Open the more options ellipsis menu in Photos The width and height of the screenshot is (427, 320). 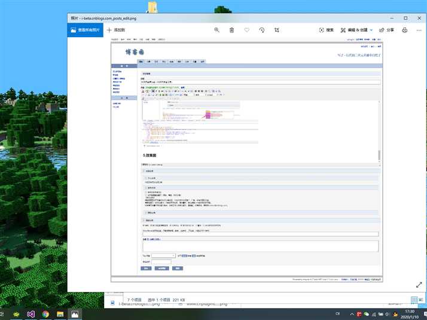pos(419,30)
